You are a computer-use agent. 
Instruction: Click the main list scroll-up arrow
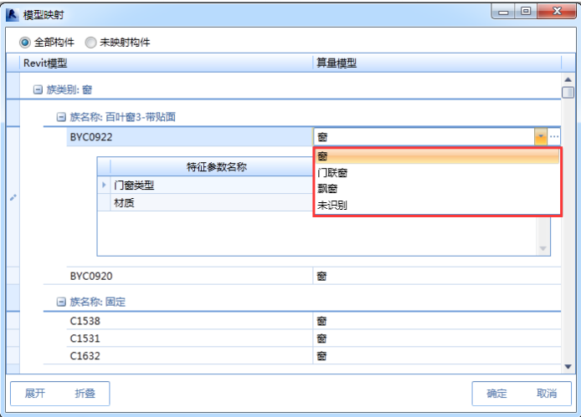[568, 79]
